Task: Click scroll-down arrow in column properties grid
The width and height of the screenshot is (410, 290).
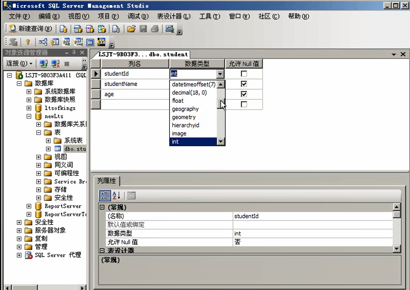Action: [397, 249]
